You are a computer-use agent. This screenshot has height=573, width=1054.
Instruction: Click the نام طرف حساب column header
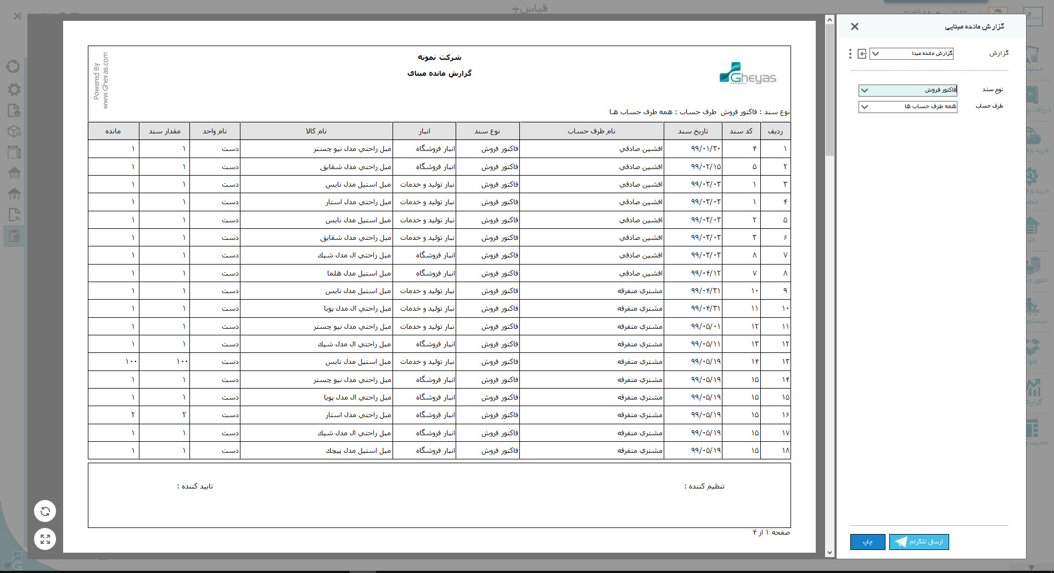[591, 131]
